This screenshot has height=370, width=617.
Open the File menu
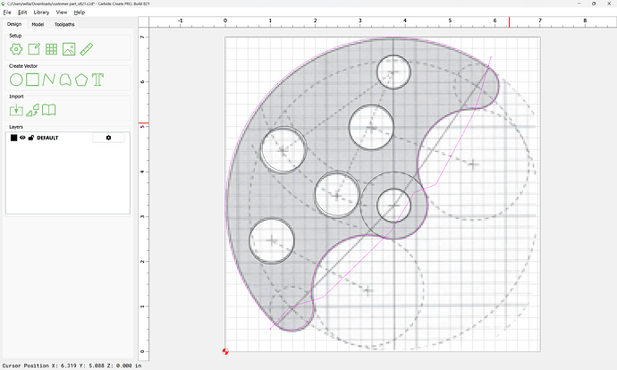7,13
